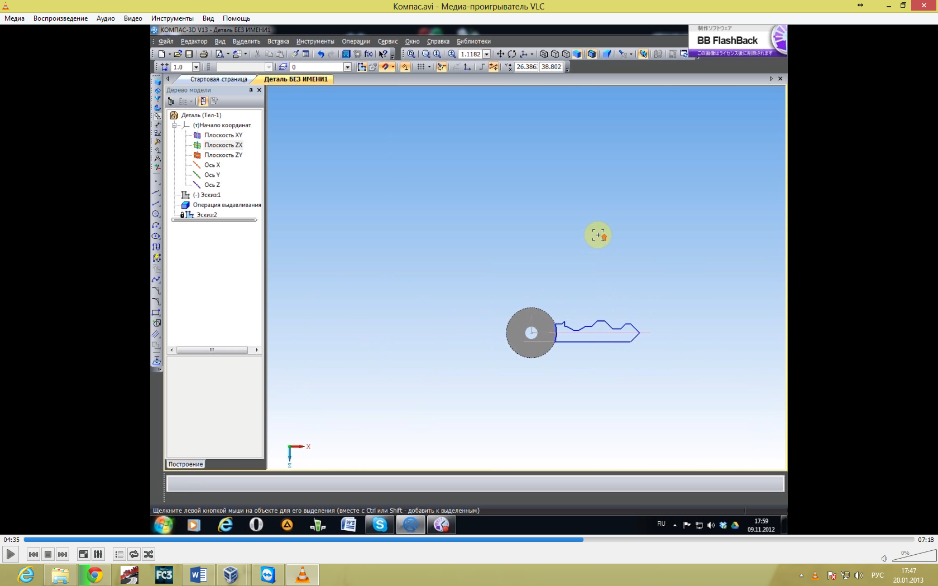Toggle VLC loop playback button
Screen dimensions: 938x586
pos(134,554)
